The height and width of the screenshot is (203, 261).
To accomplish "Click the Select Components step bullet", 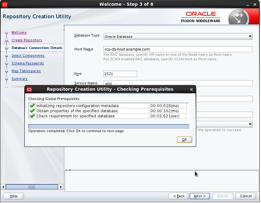I will [x=7, y=56].
